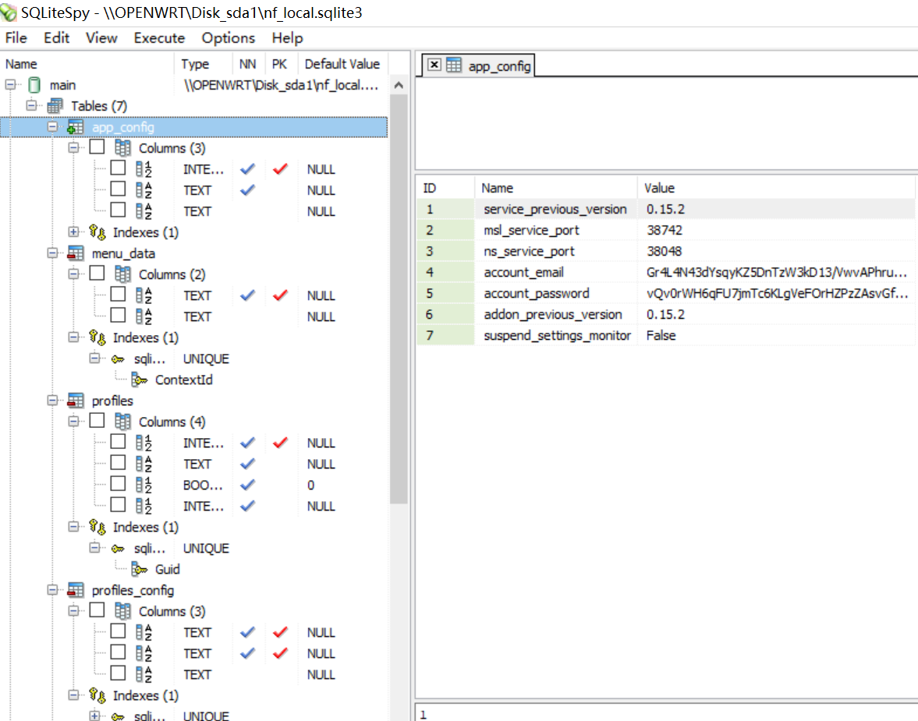This screenshot has height=721, width=918.
Task: Click the schema tree scrollbar up arrow
Action: coord(399,86)
